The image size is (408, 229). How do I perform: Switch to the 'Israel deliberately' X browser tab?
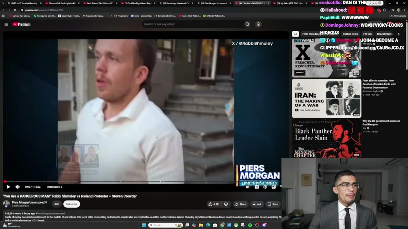pos(24,3)
